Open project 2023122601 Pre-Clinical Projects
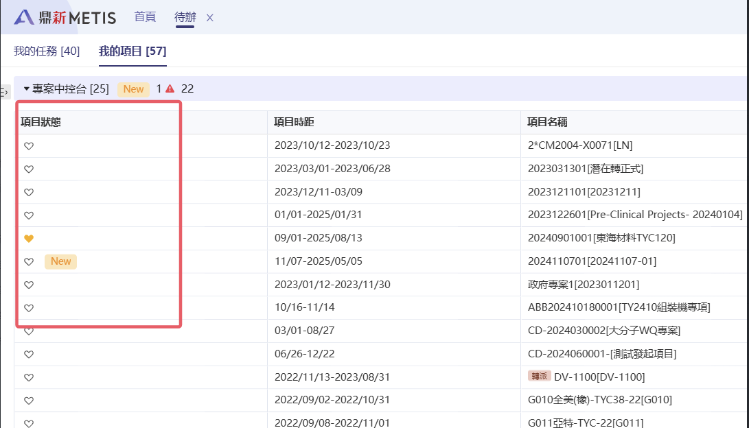Viewport: 749px width, 428px height. tap(634, 215)
